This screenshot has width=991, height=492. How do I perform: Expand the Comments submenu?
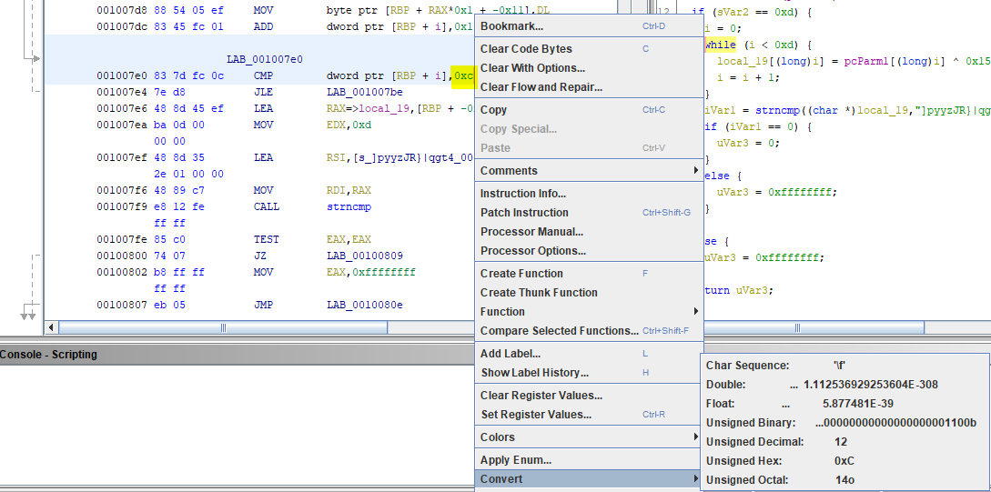[589, 171]
